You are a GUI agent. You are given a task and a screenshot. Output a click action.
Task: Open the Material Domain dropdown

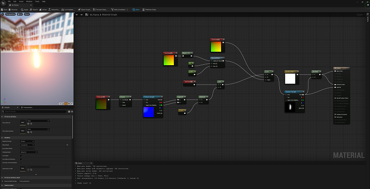click(27, 141)
